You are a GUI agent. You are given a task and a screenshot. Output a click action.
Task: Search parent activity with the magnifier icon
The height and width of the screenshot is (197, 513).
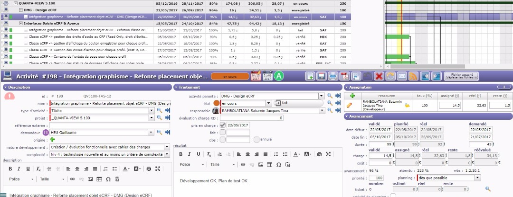coord(329,96)
